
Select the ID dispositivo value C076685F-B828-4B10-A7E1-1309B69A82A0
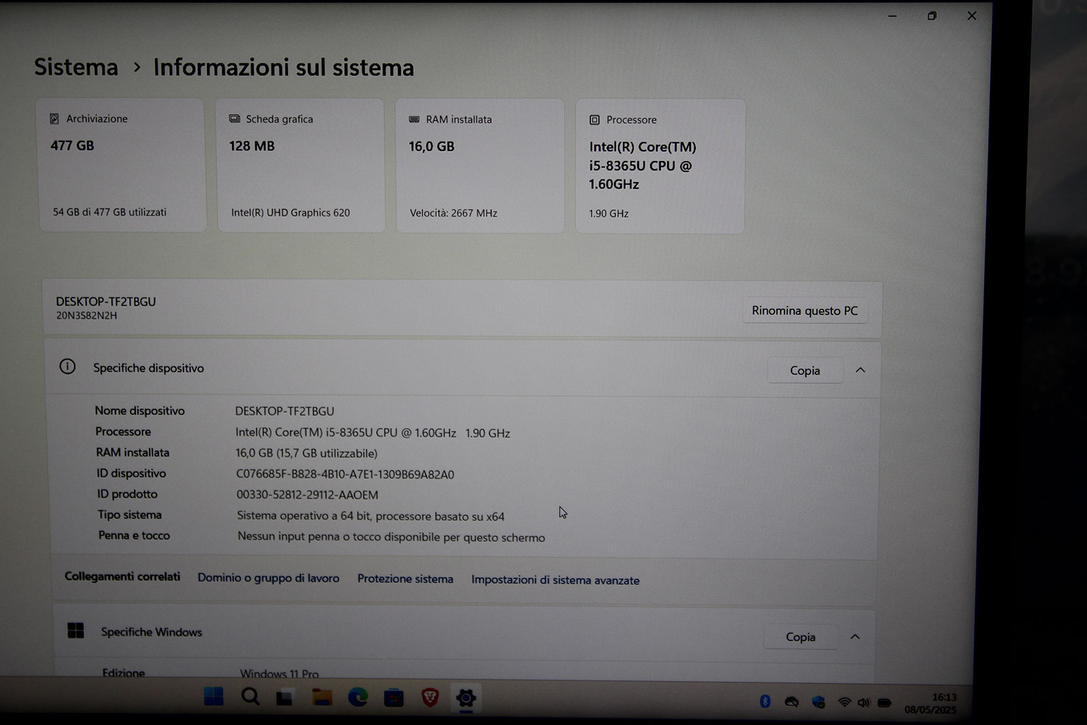345,474
